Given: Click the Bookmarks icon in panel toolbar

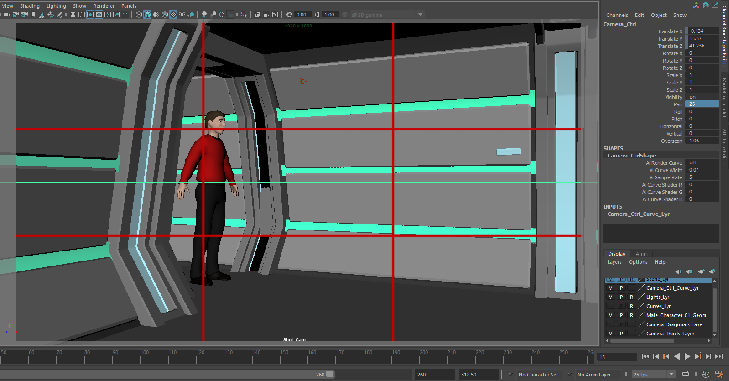Looking at the screenshot, I should [33, 15].
